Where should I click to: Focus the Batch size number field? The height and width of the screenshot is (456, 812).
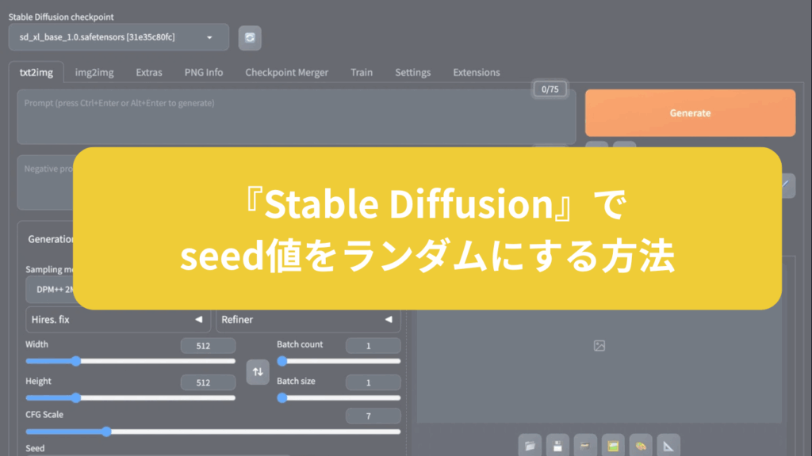[x=373, y=382]
